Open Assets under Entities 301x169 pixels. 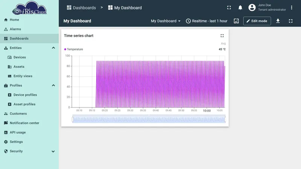click(29, 67)
